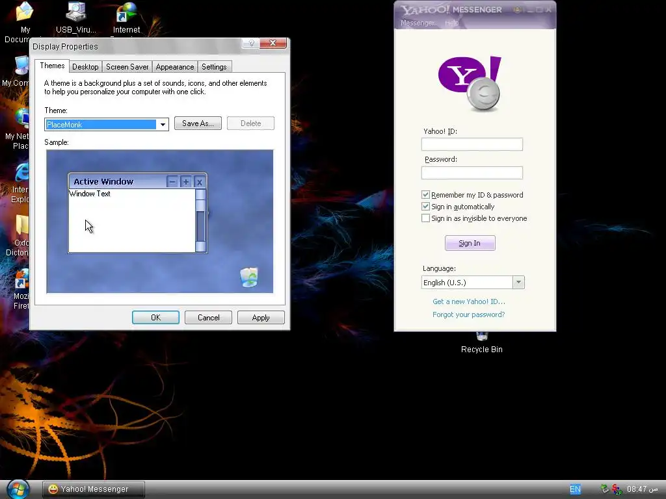The width and height of the screenshot is (666, 499).
Task: Switch to the Settings tab
Action: (x=214, y=67)
